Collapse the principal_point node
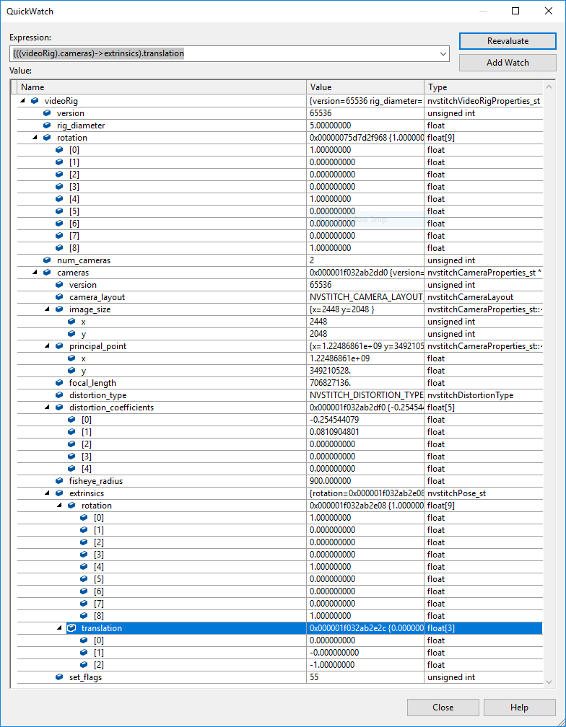 tap(48, 346)
